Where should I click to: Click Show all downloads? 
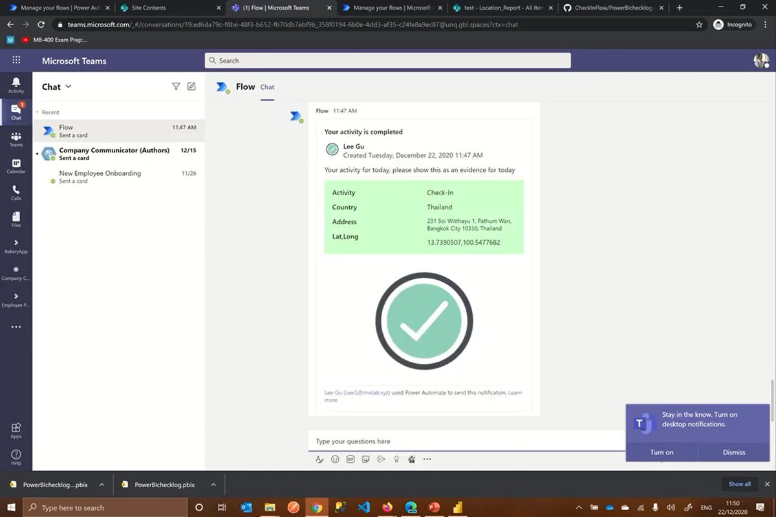tap(740, 484)
